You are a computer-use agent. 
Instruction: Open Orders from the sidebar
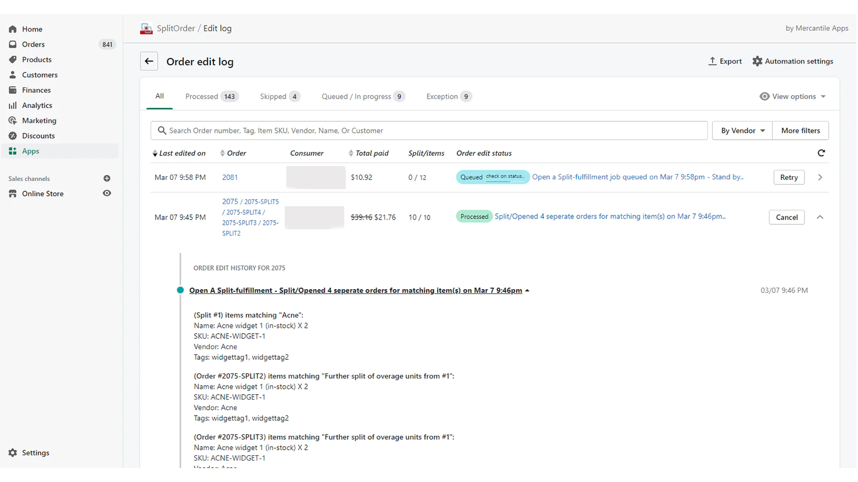click(33, 44)
